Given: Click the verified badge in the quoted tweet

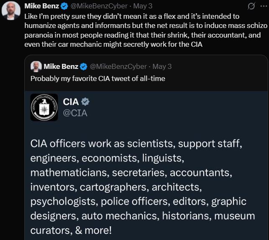Looking at the screenshot, I should [x=84, y=66].
